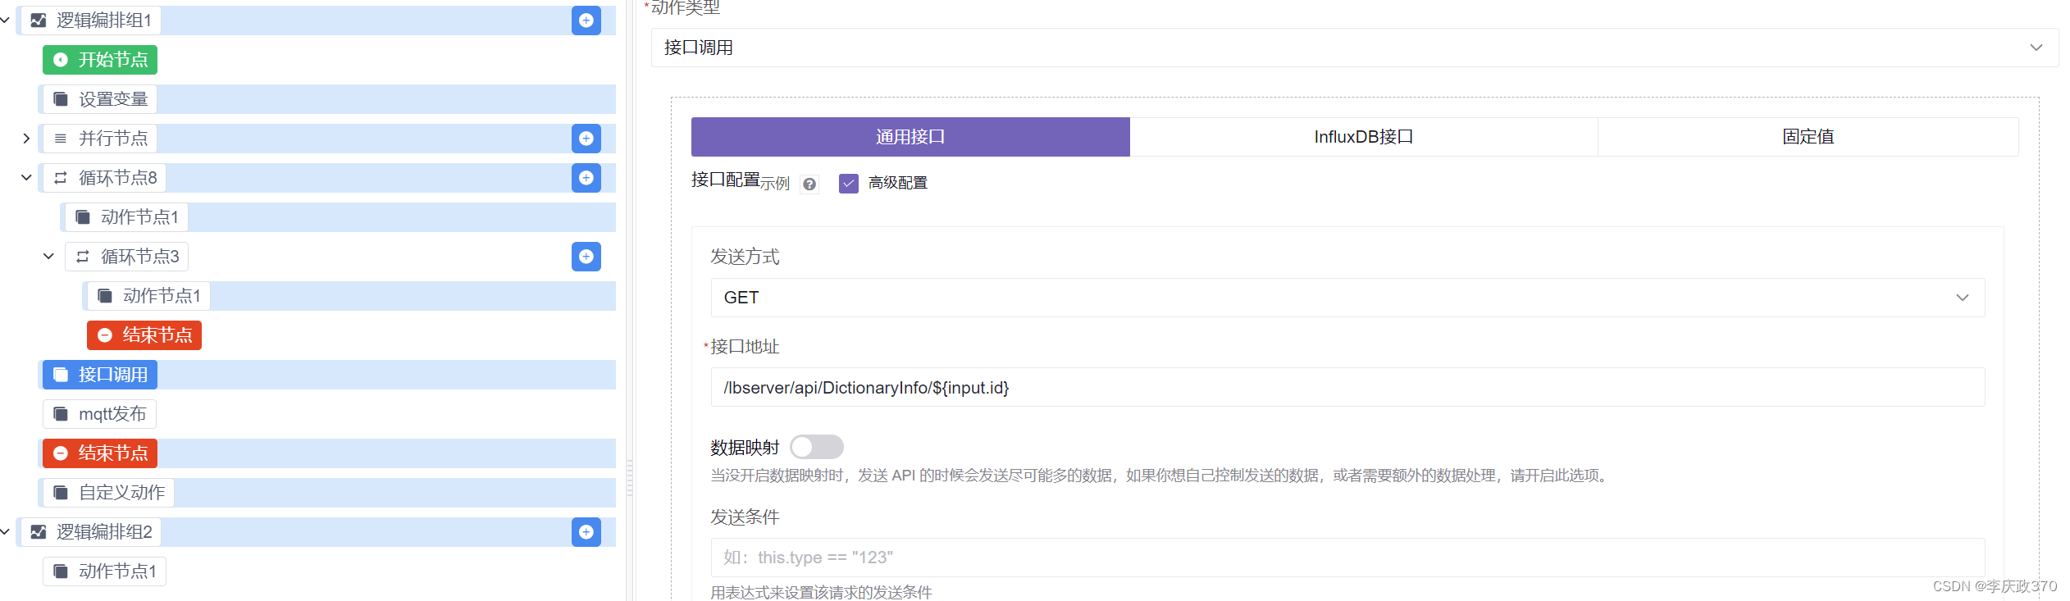Click the chart icon of 逻辑编排组1
The width and height of the screenshot is (2070, 601).
pos(38,20)
